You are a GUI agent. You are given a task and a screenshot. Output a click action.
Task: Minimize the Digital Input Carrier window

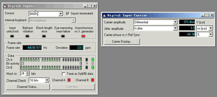pyautogui.click(x=203, y=15)
